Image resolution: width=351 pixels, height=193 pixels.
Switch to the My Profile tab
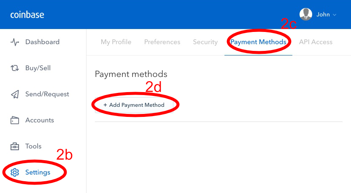(116, 42)
